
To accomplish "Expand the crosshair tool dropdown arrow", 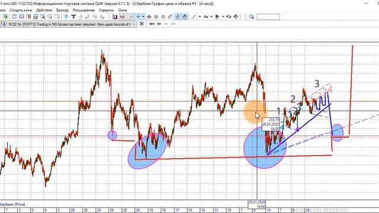I will (143, 17).
